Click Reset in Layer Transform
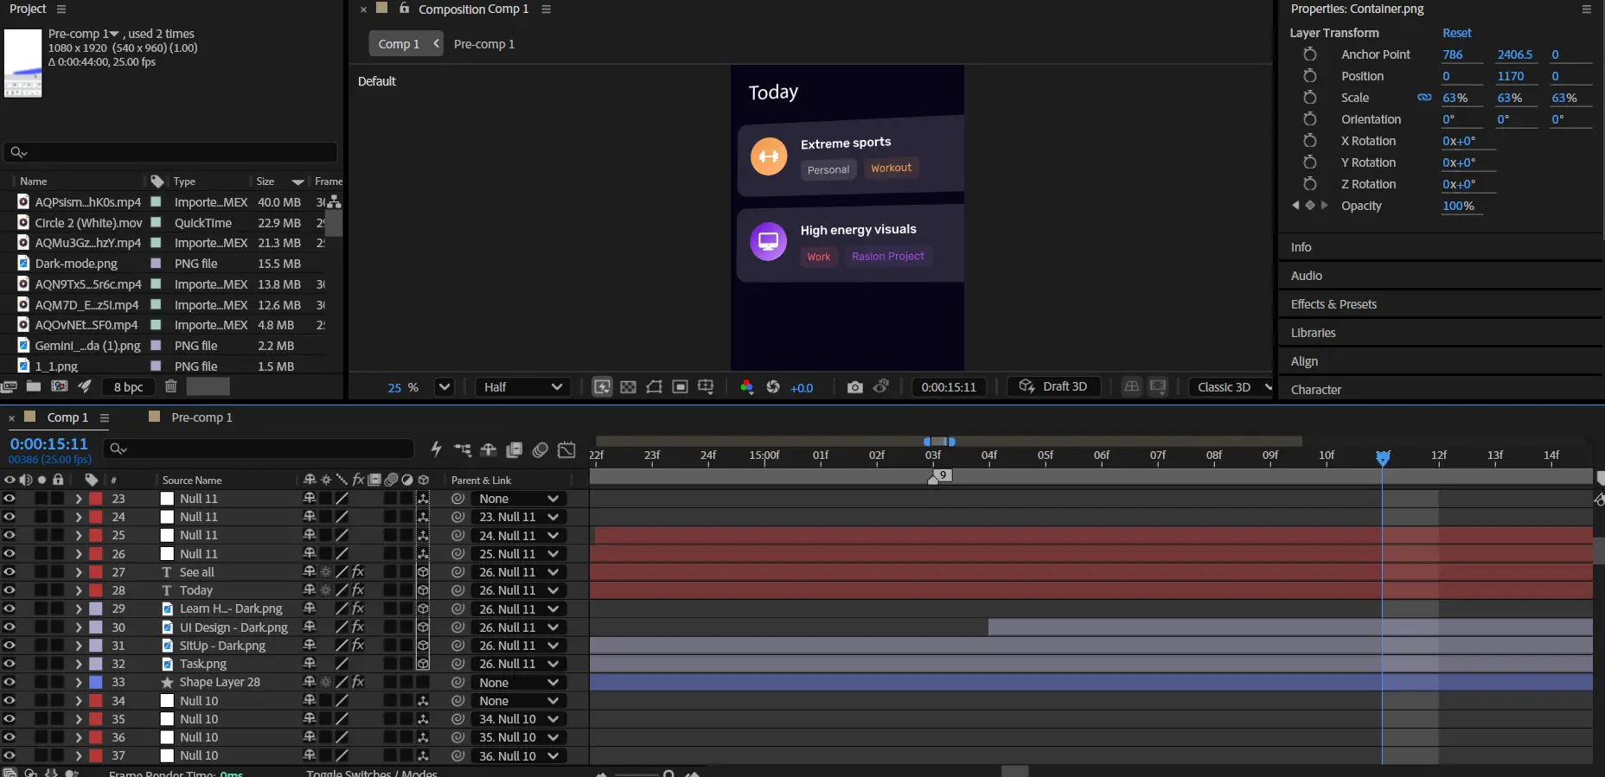This screenshot has height=777, width=1605. (1456, 33)
